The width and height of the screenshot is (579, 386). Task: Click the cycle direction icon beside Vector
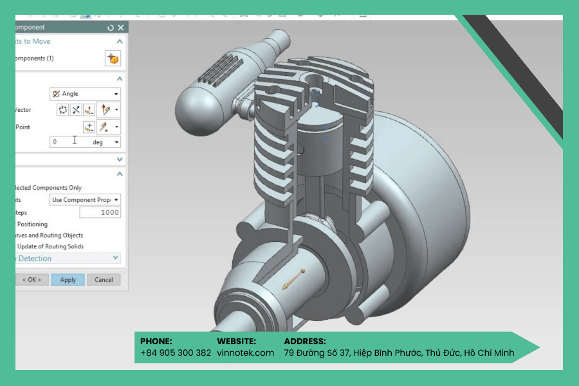click(x=62, y=110)
